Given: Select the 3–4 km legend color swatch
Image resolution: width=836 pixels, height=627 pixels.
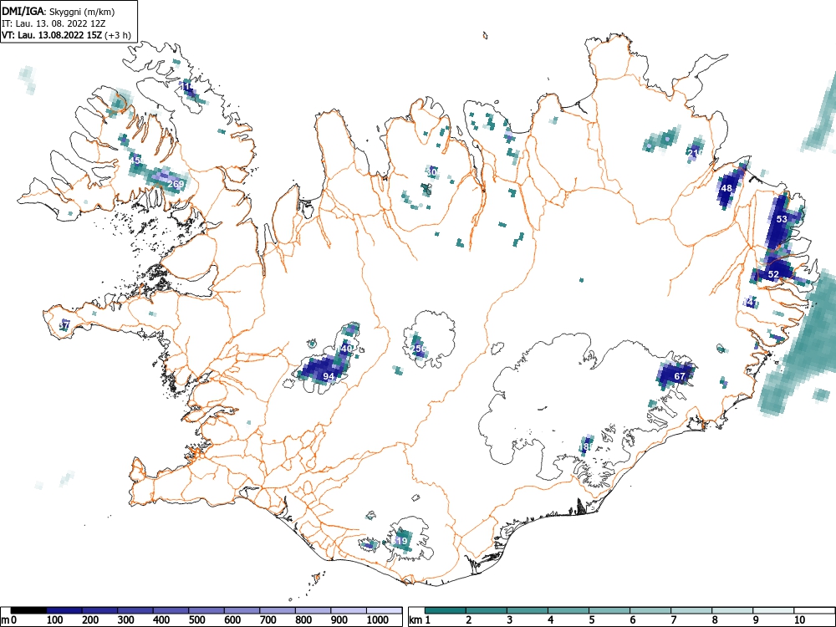Looking at the screenshot, I should click(528, 610).
